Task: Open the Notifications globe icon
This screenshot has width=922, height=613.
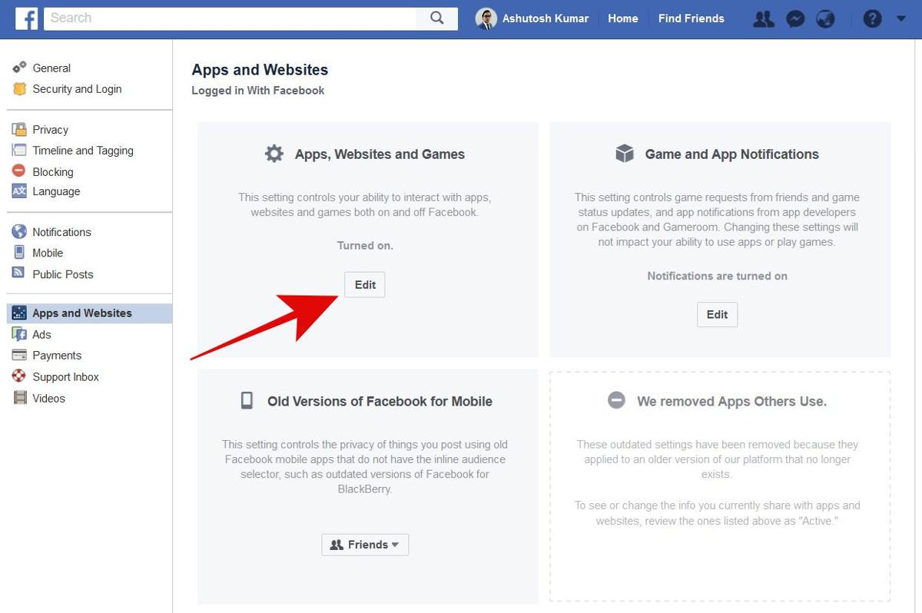Action: coord(825,18)
